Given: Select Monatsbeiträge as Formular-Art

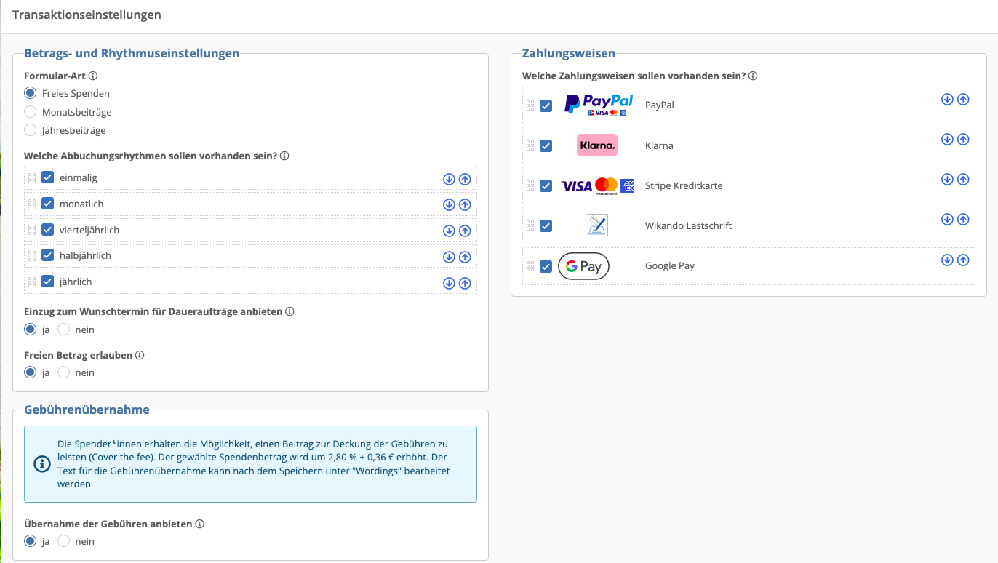Looking at the screenshot, I should click(x=29, y=111).
